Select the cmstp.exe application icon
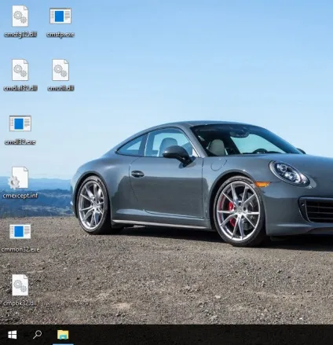333x345 pixels. [x=60, y=16]
